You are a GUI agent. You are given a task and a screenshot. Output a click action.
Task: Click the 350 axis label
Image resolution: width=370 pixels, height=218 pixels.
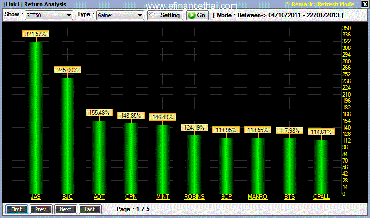[346, 28]
